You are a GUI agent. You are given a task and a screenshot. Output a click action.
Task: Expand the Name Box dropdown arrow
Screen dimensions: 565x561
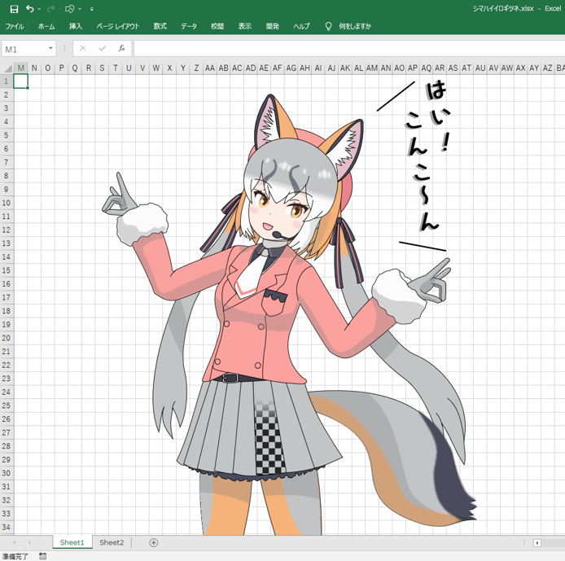50,48
